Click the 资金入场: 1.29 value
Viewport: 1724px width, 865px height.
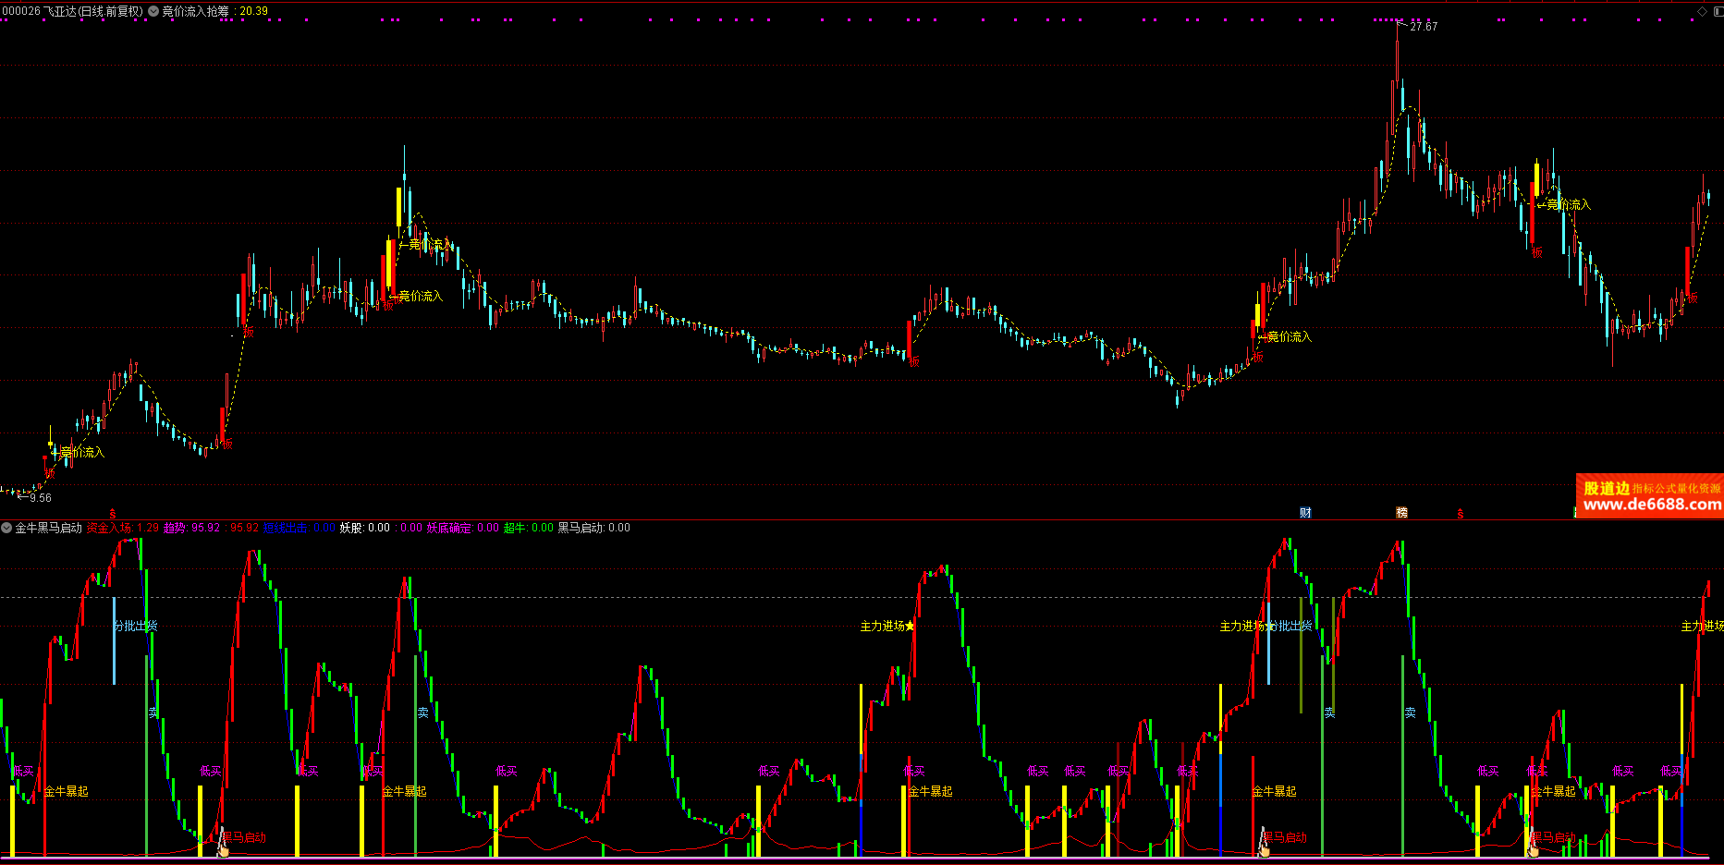point(123,528)
